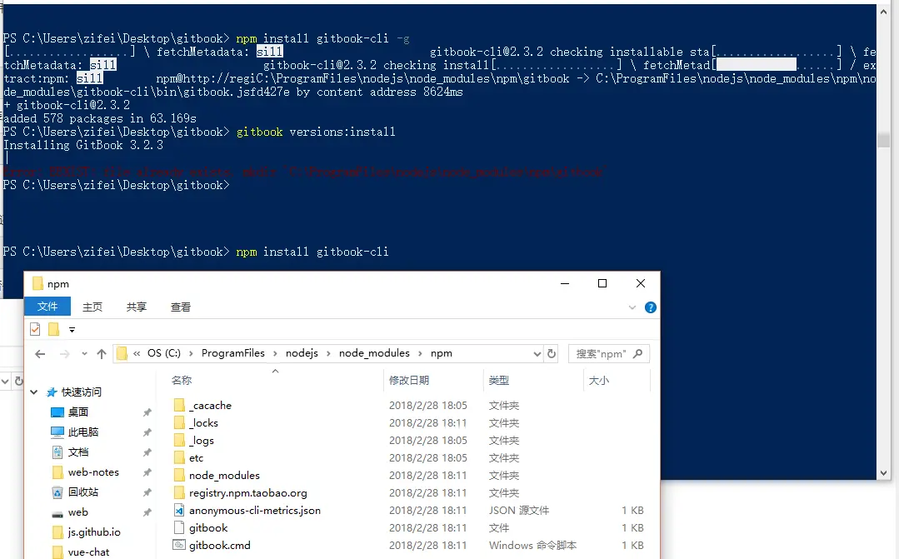
Task: Switch to the 查看 ribbon tab
Action: pyautogui.click(x=181, y=307)
